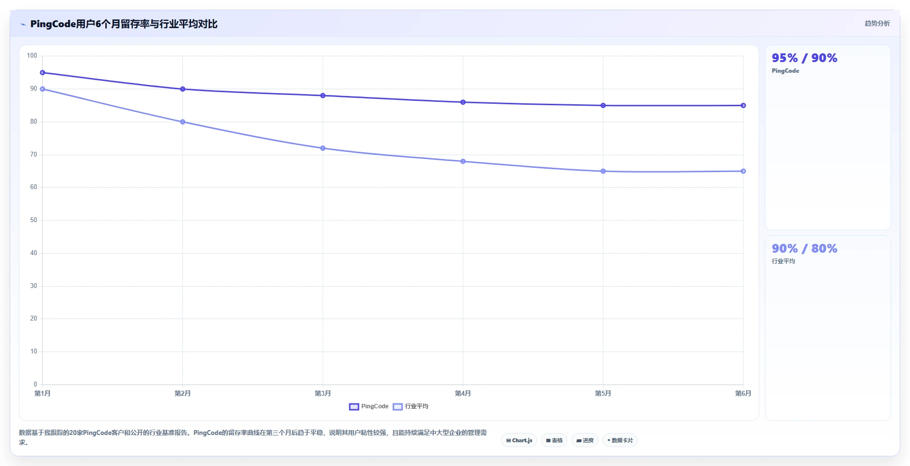Click 行业平均 data point at 第5月
Screen dimensions: 910x466
tap(603, 171)
